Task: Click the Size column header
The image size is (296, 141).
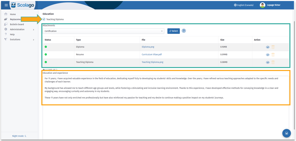Action: point(222,40)
